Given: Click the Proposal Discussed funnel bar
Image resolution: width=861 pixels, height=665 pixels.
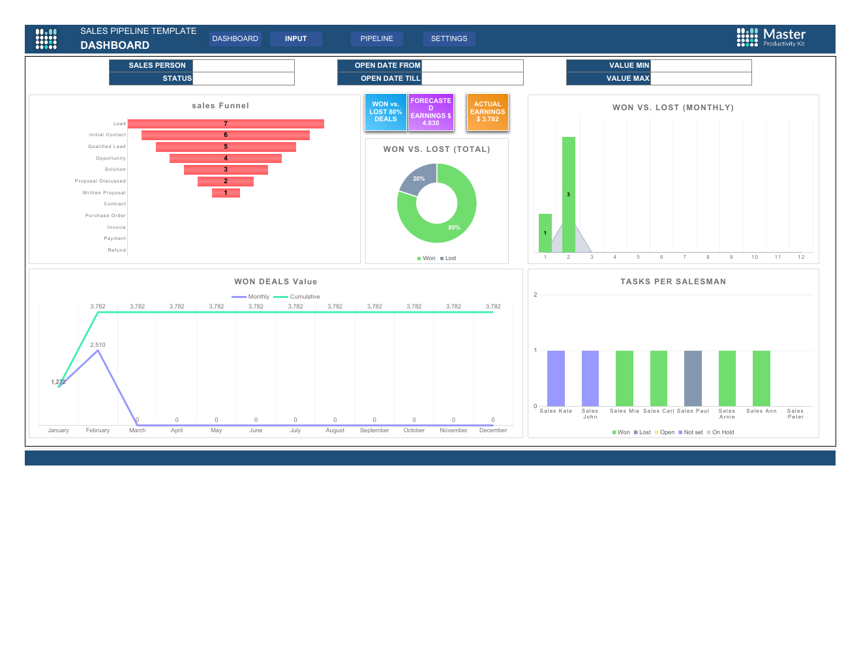Looking at the screenshot, I should point(226,181).
